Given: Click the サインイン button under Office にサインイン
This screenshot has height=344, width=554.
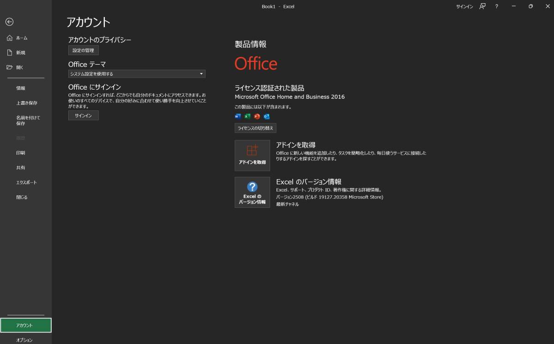Looking at the screenshot, I should coord(83,115).
